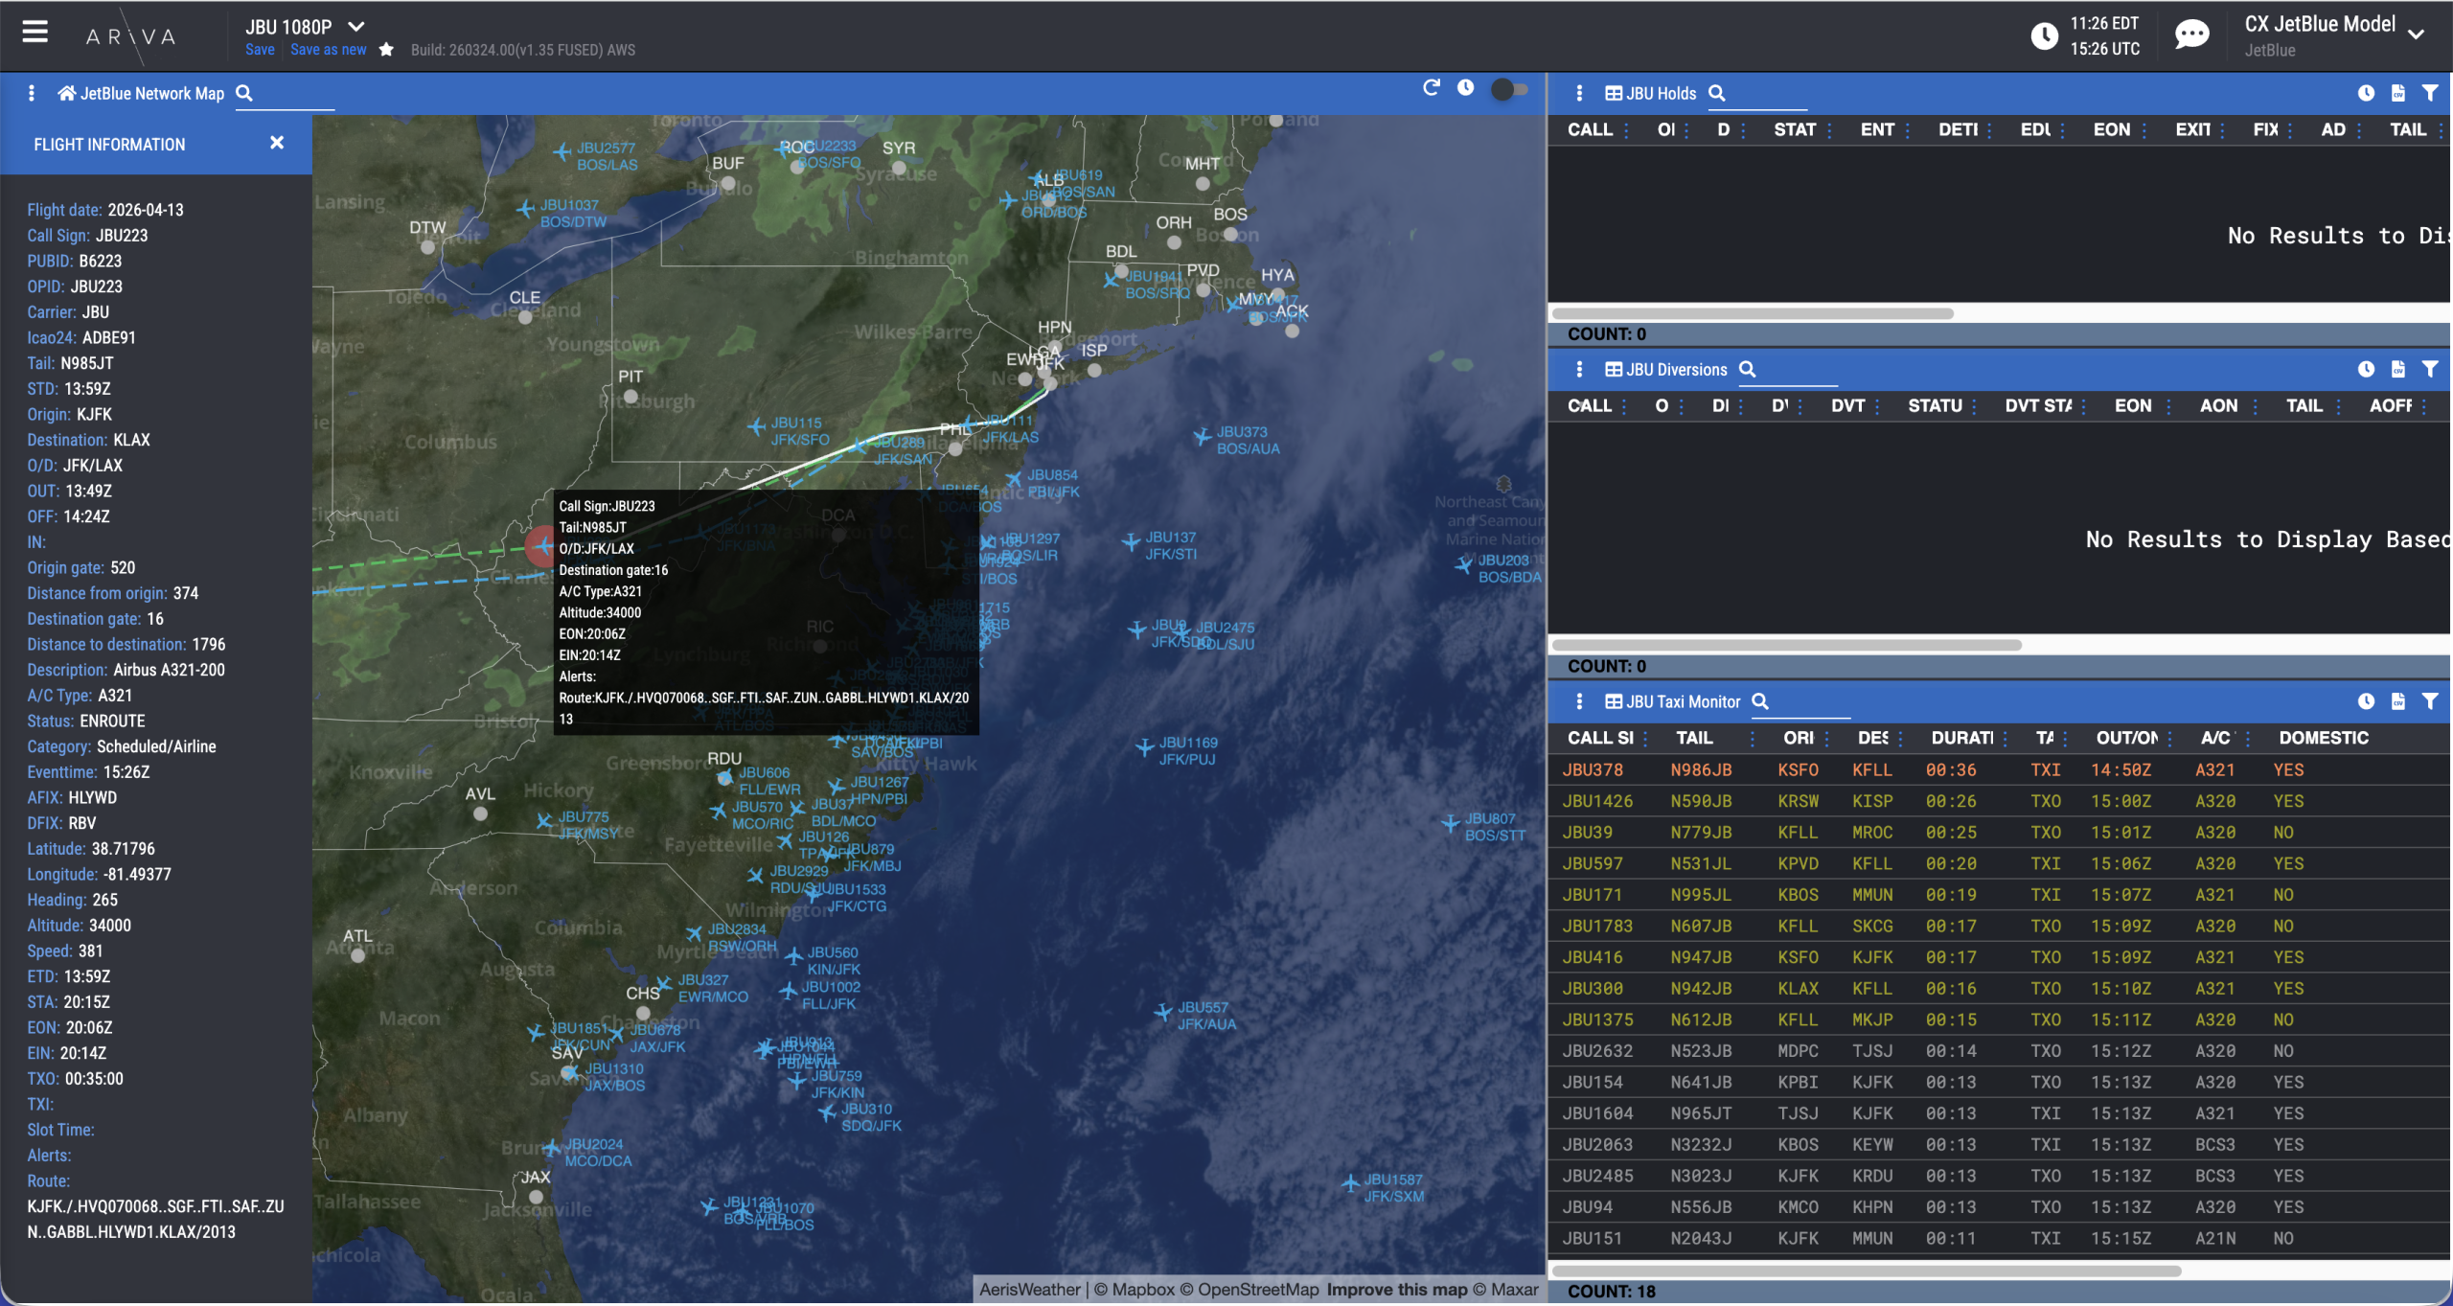Click search icon in JBU Diversions panel
Screen dimensions: 2453x1306
pyautogui.click(x=1748, y=369)
